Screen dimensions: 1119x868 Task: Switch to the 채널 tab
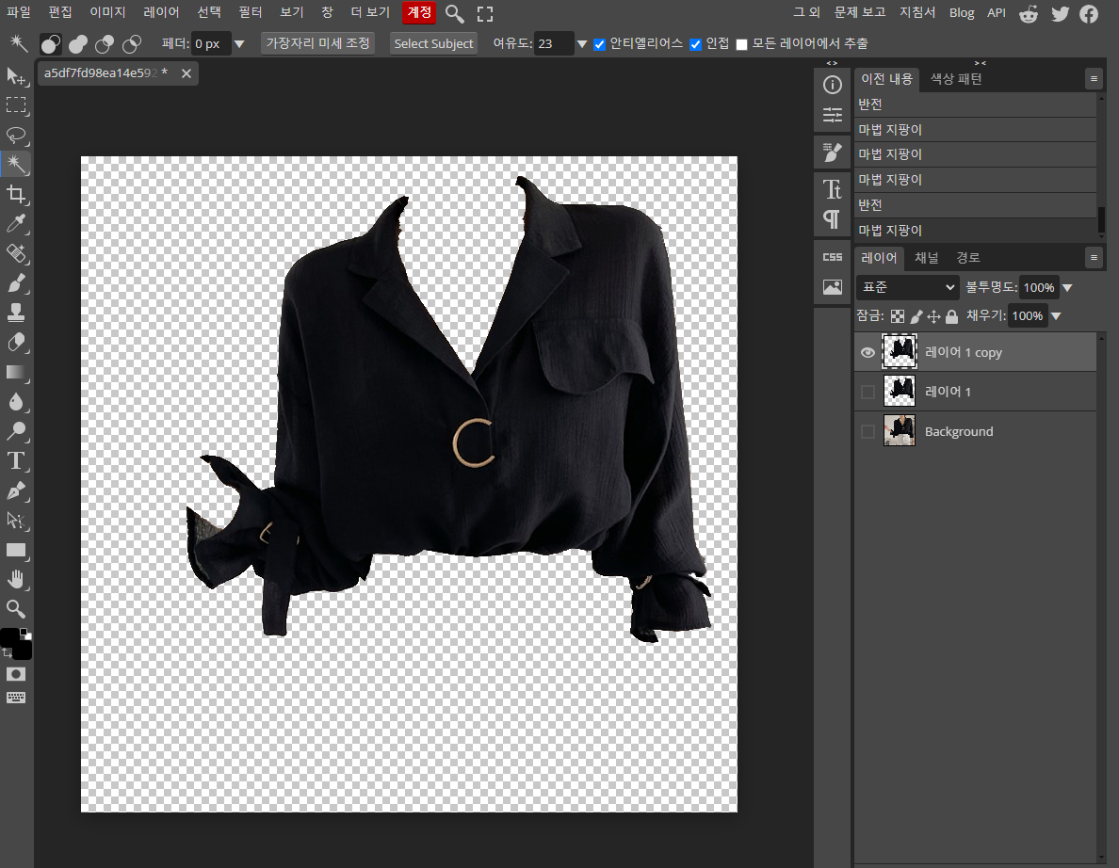[x=927, y=257]
